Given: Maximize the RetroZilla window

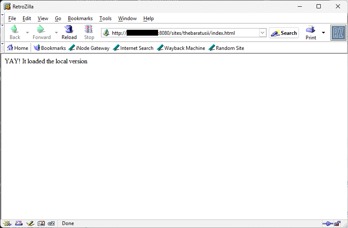Looking at the screenshot, I should click(x=319, y=6).
